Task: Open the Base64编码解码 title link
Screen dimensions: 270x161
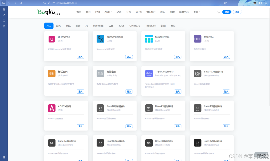Action: [67, 141]
